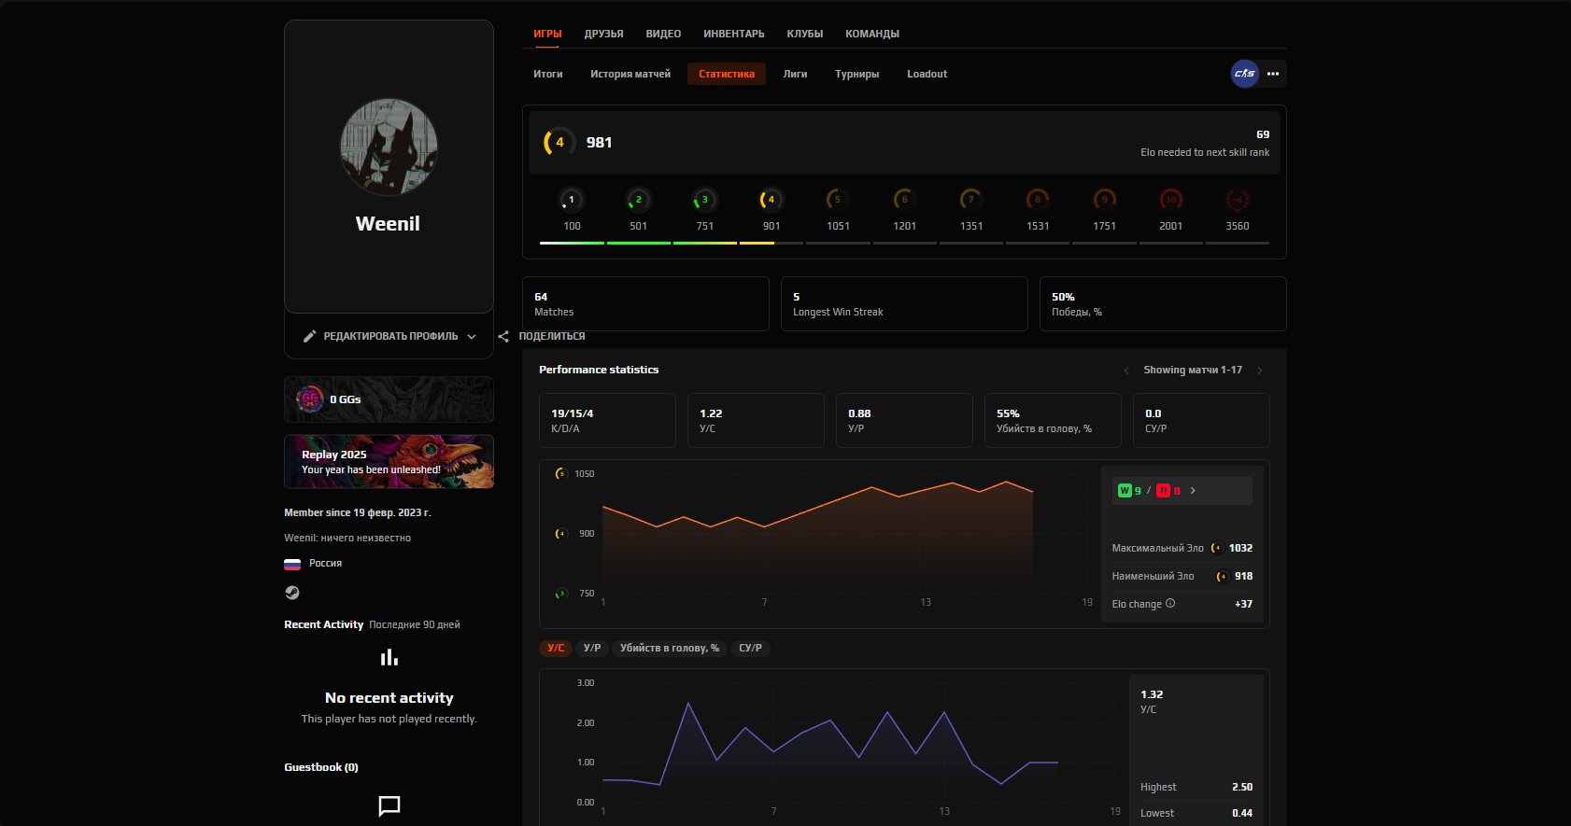Toggle the У/С chart filter

pyautogui.click(x=556, y=648)
